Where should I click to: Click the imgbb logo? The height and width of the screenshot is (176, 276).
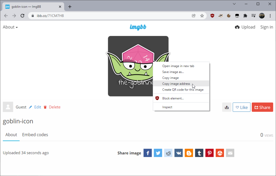click(138, 27)
